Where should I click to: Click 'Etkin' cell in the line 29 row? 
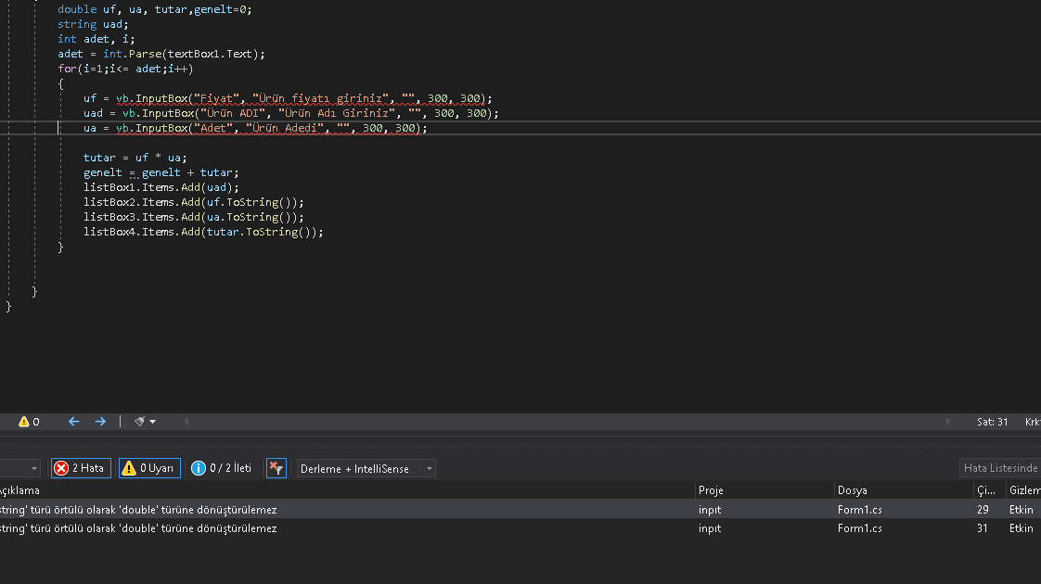tap(1022, 510)
